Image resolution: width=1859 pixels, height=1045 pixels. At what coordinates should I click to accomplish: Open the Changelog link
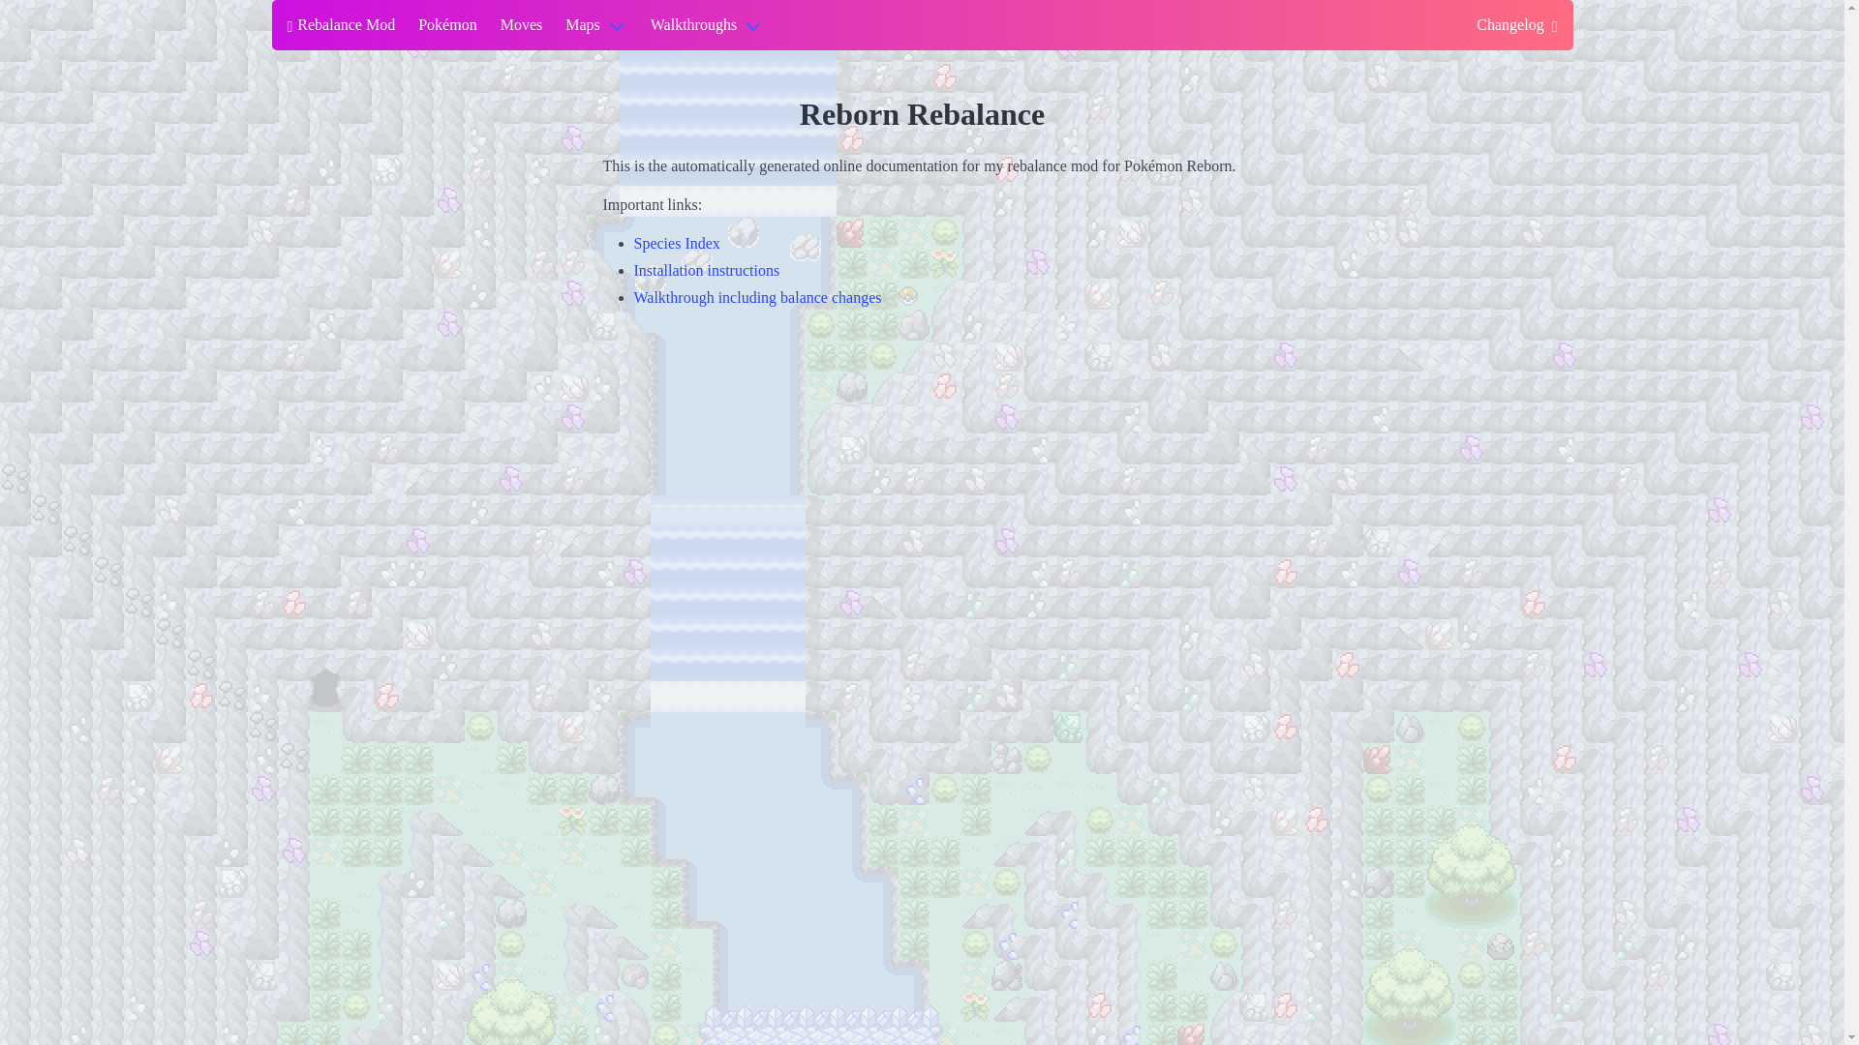(1516, 25)
